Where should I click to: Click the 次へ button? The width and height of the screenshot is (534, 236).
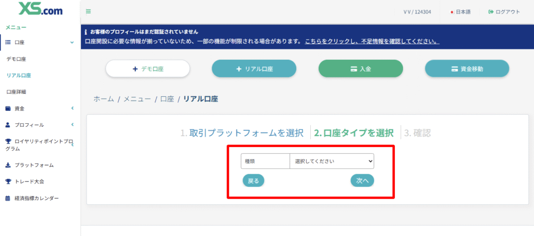coord(362,181)
